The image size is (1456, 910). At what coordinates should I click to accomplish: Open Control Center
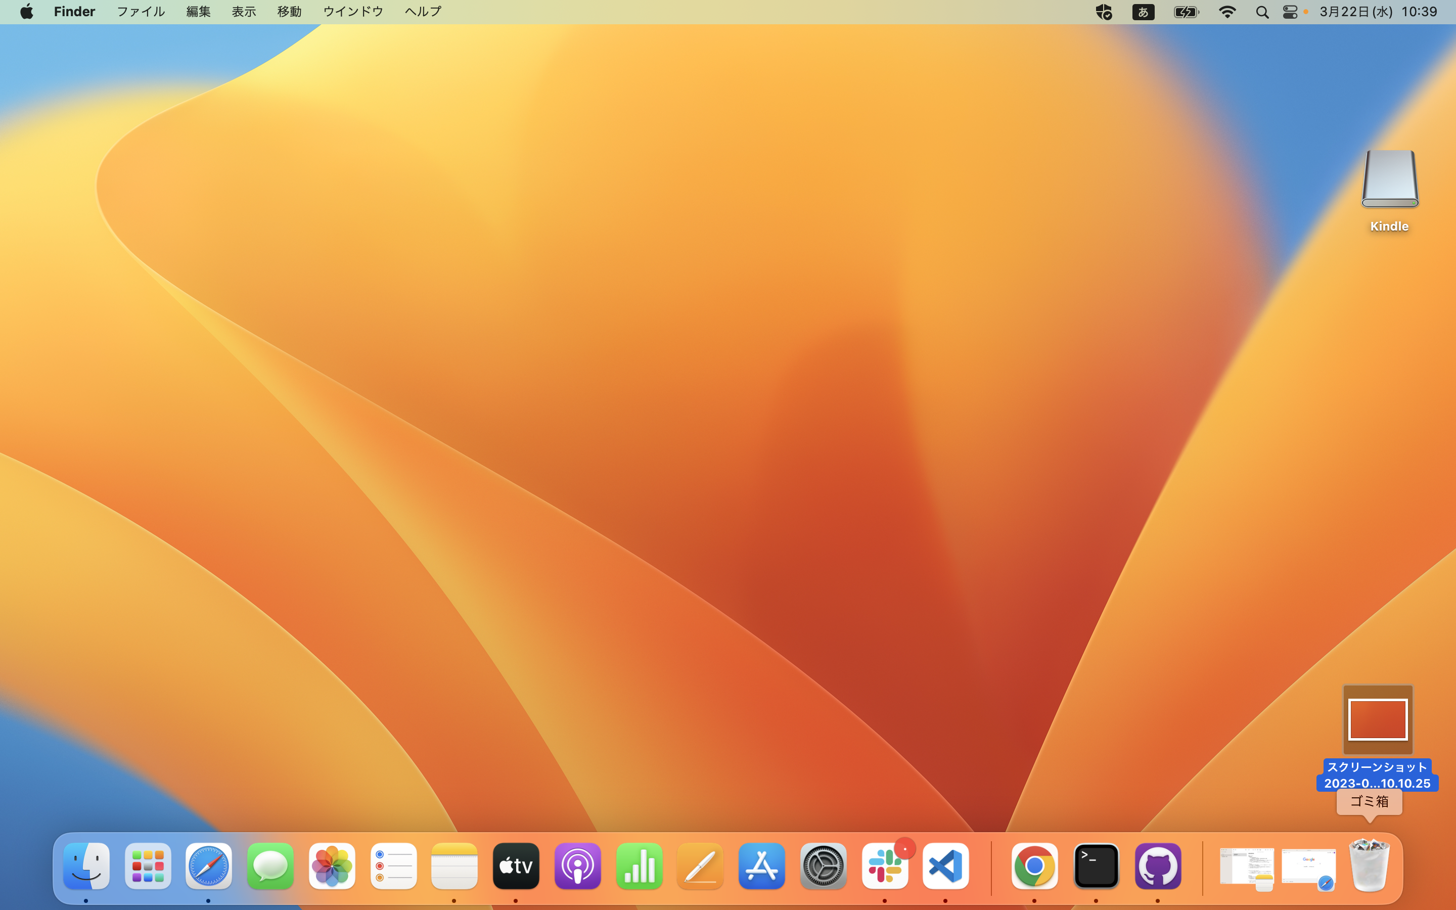(1290, 12)
